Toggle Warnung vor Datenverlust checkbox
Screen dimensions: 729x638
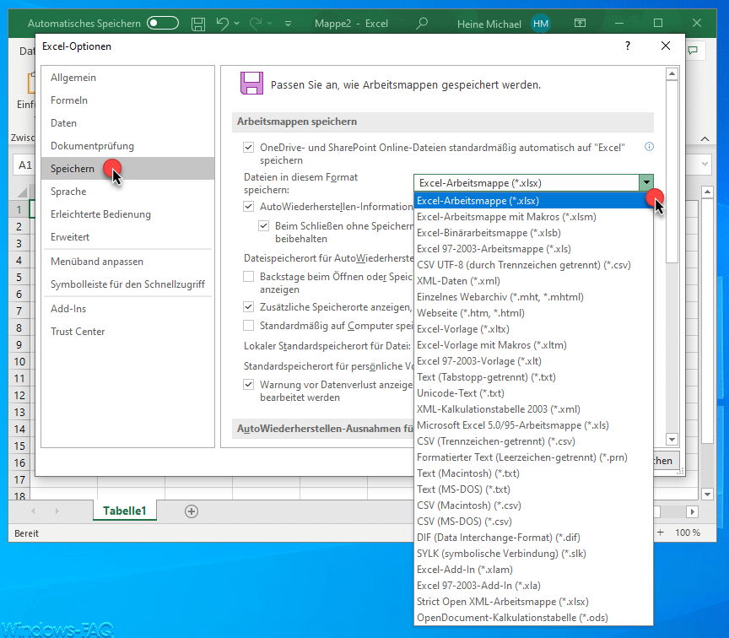[x=249, y=384]
